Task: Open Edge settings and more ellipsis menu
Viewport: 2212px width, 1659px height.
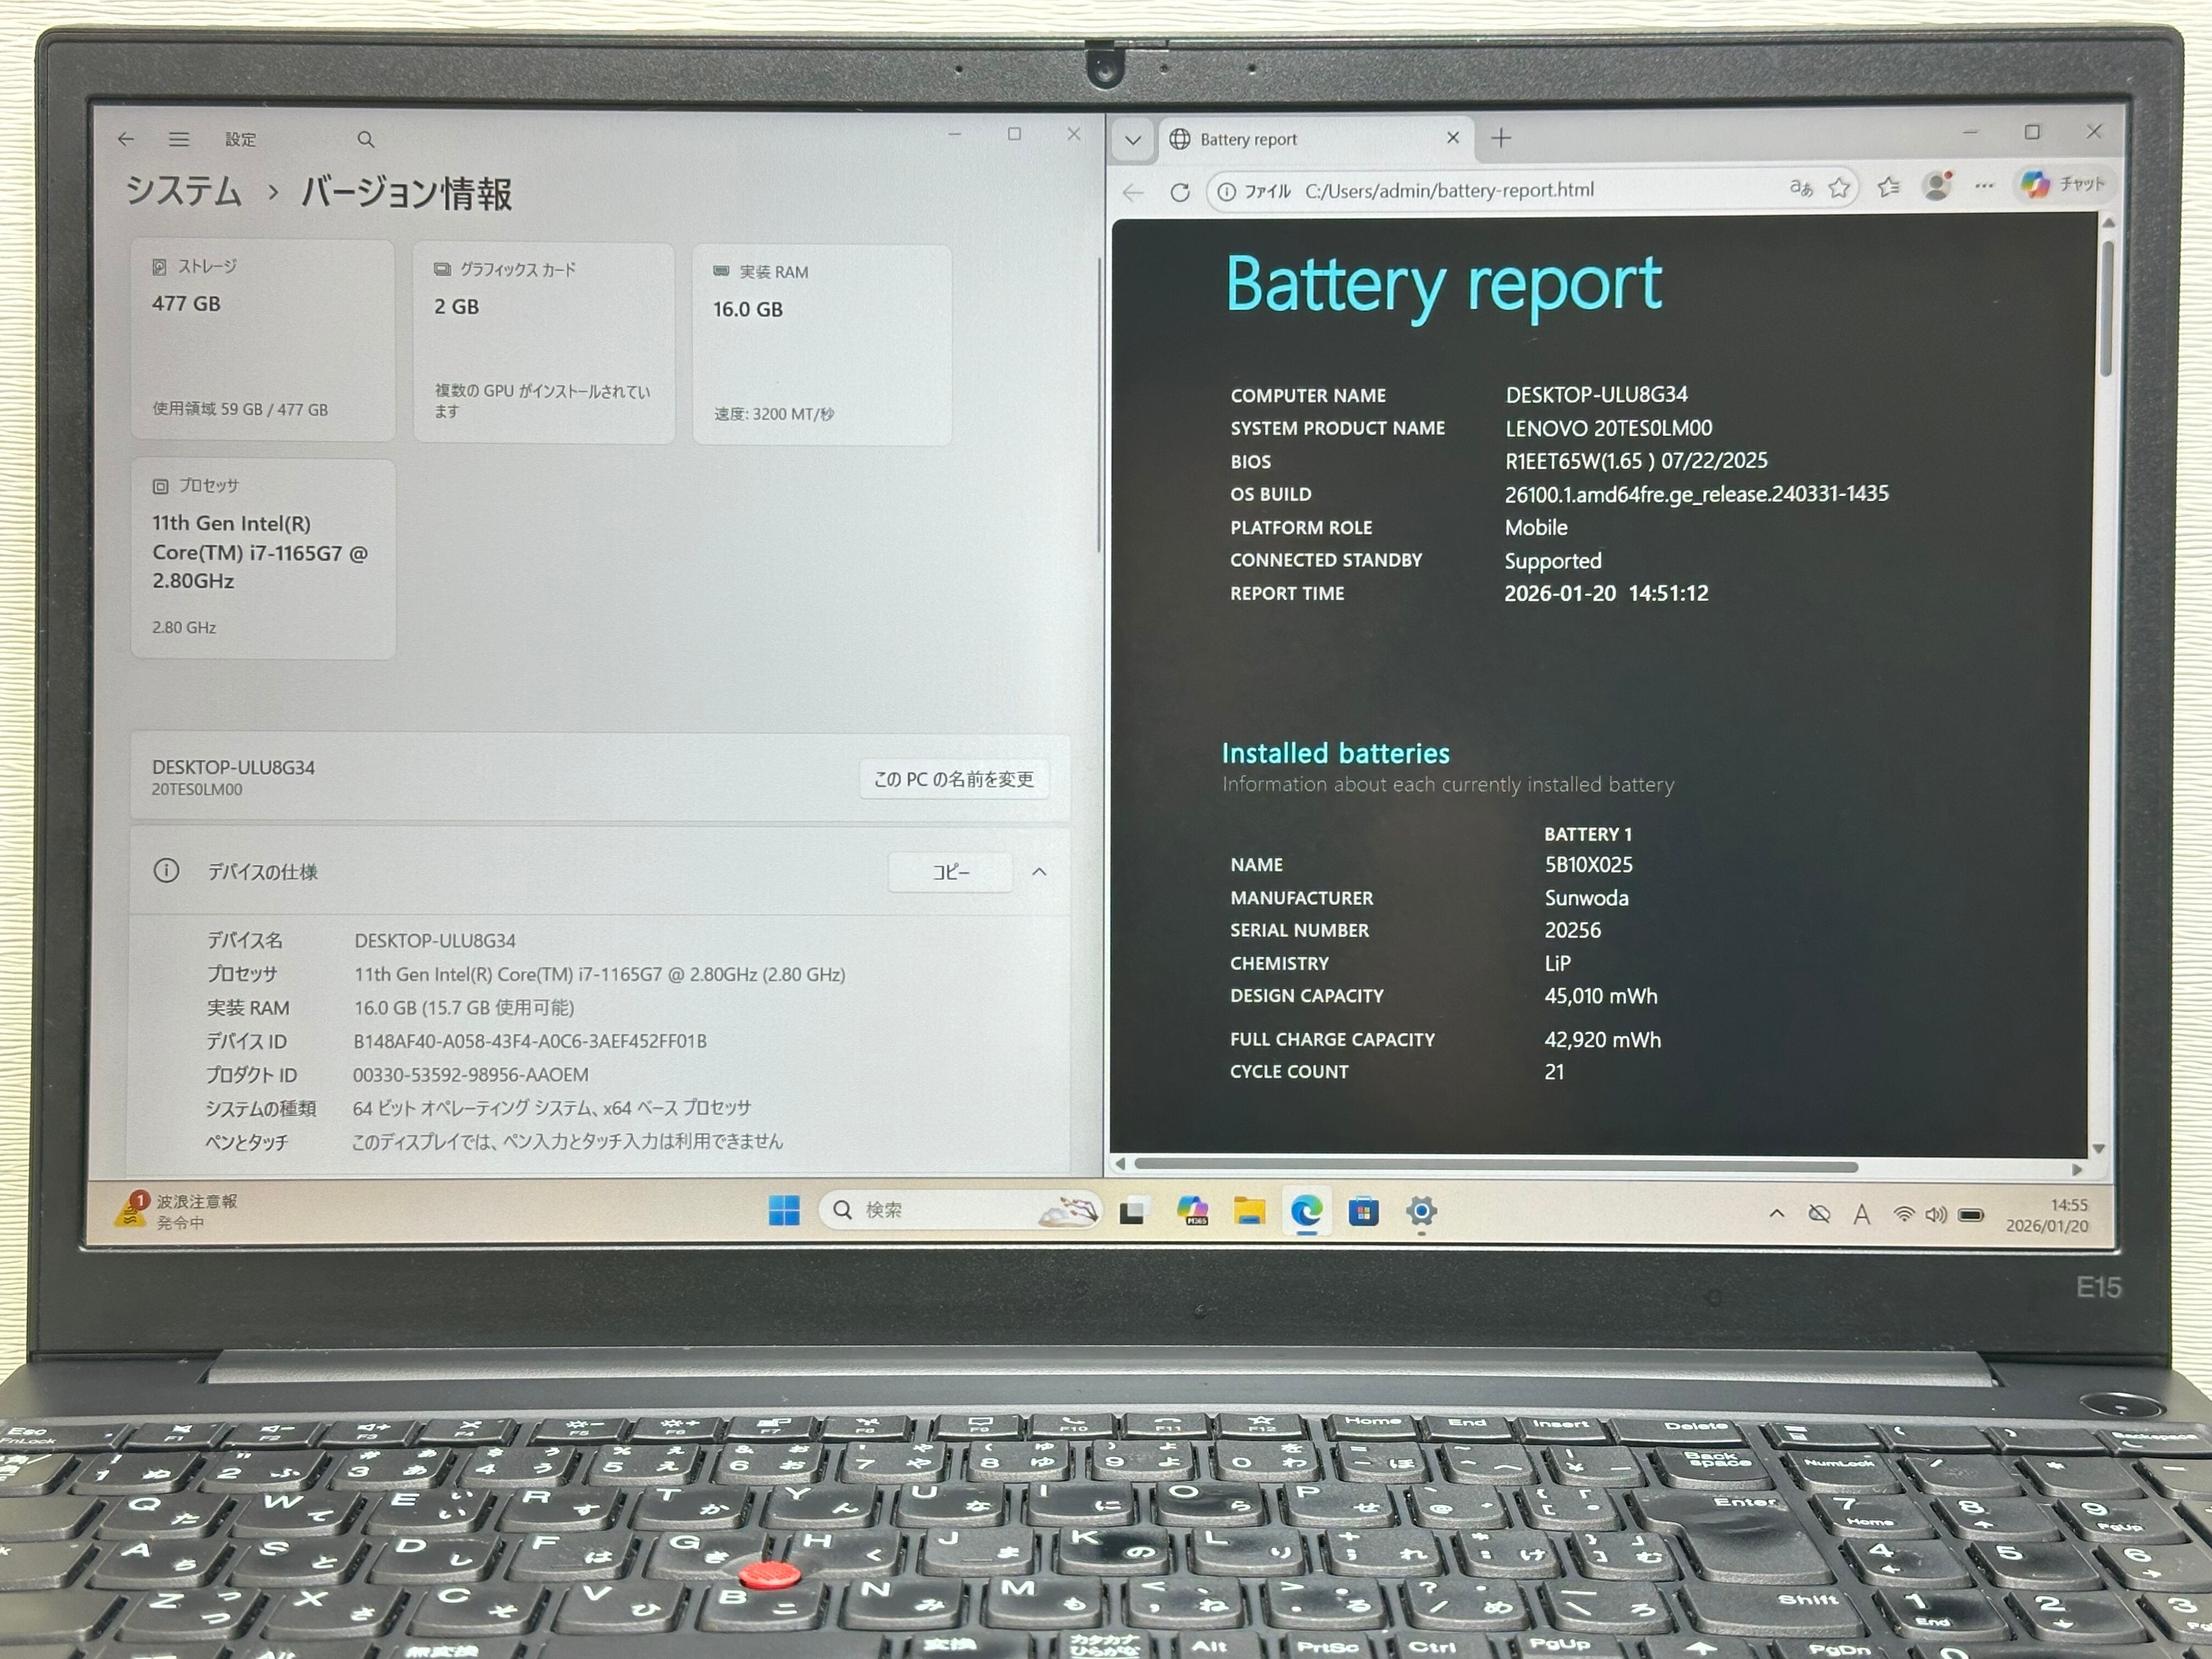Action: 1984,186
